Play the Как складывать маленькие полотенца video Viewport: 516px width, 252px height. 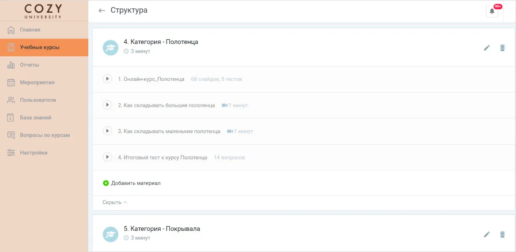point(107,131)
